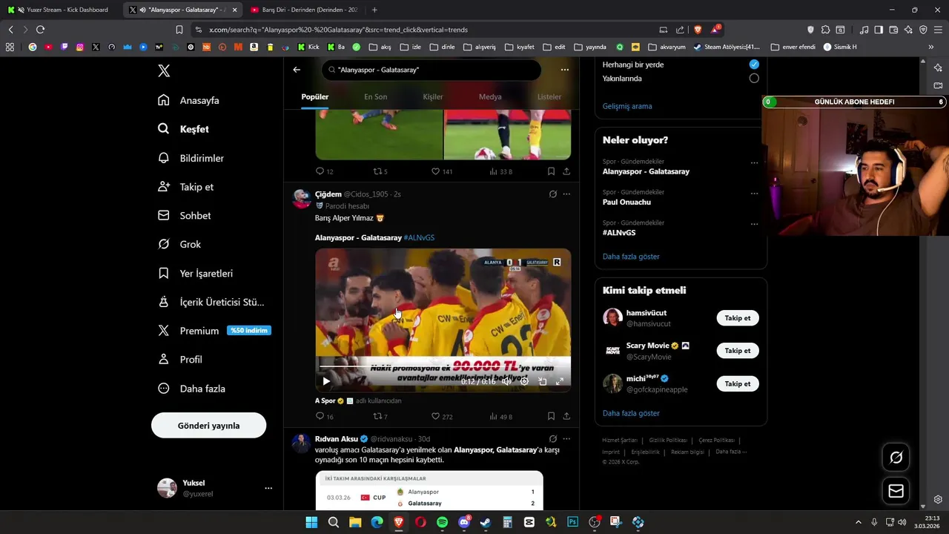Switch to En Son tab
949x534 pixels.
375,96
